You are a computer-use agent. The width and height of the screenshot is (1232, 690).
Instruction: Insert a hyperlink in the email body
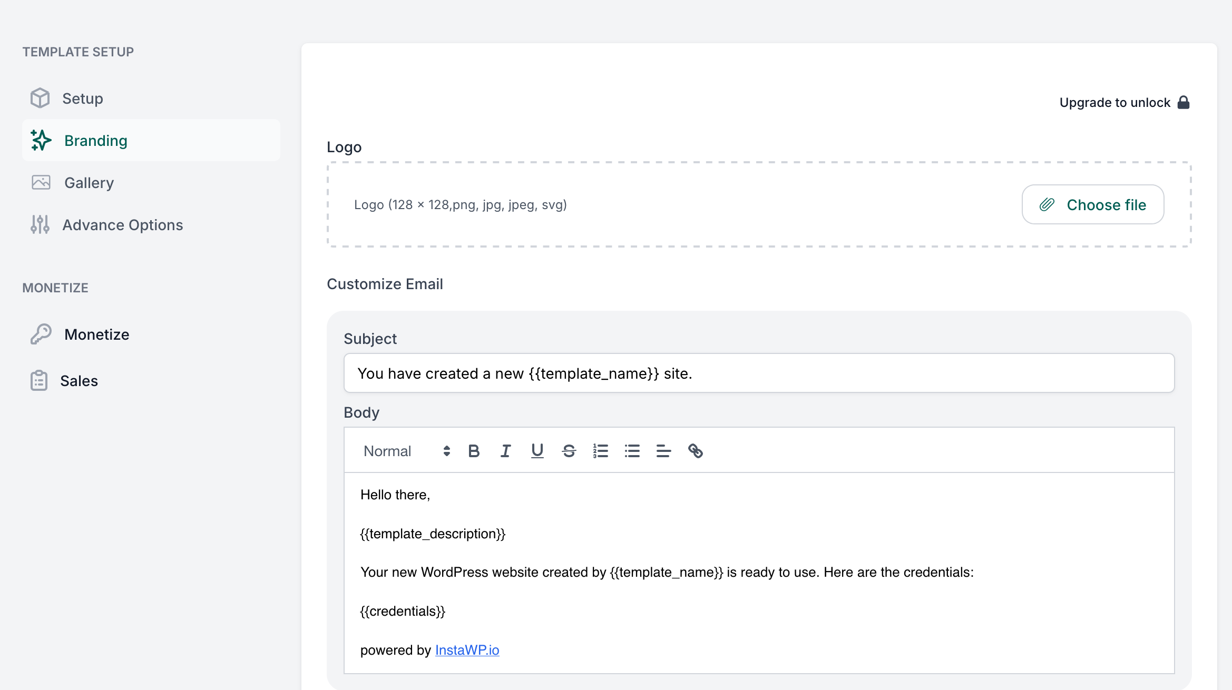point(697,451)
